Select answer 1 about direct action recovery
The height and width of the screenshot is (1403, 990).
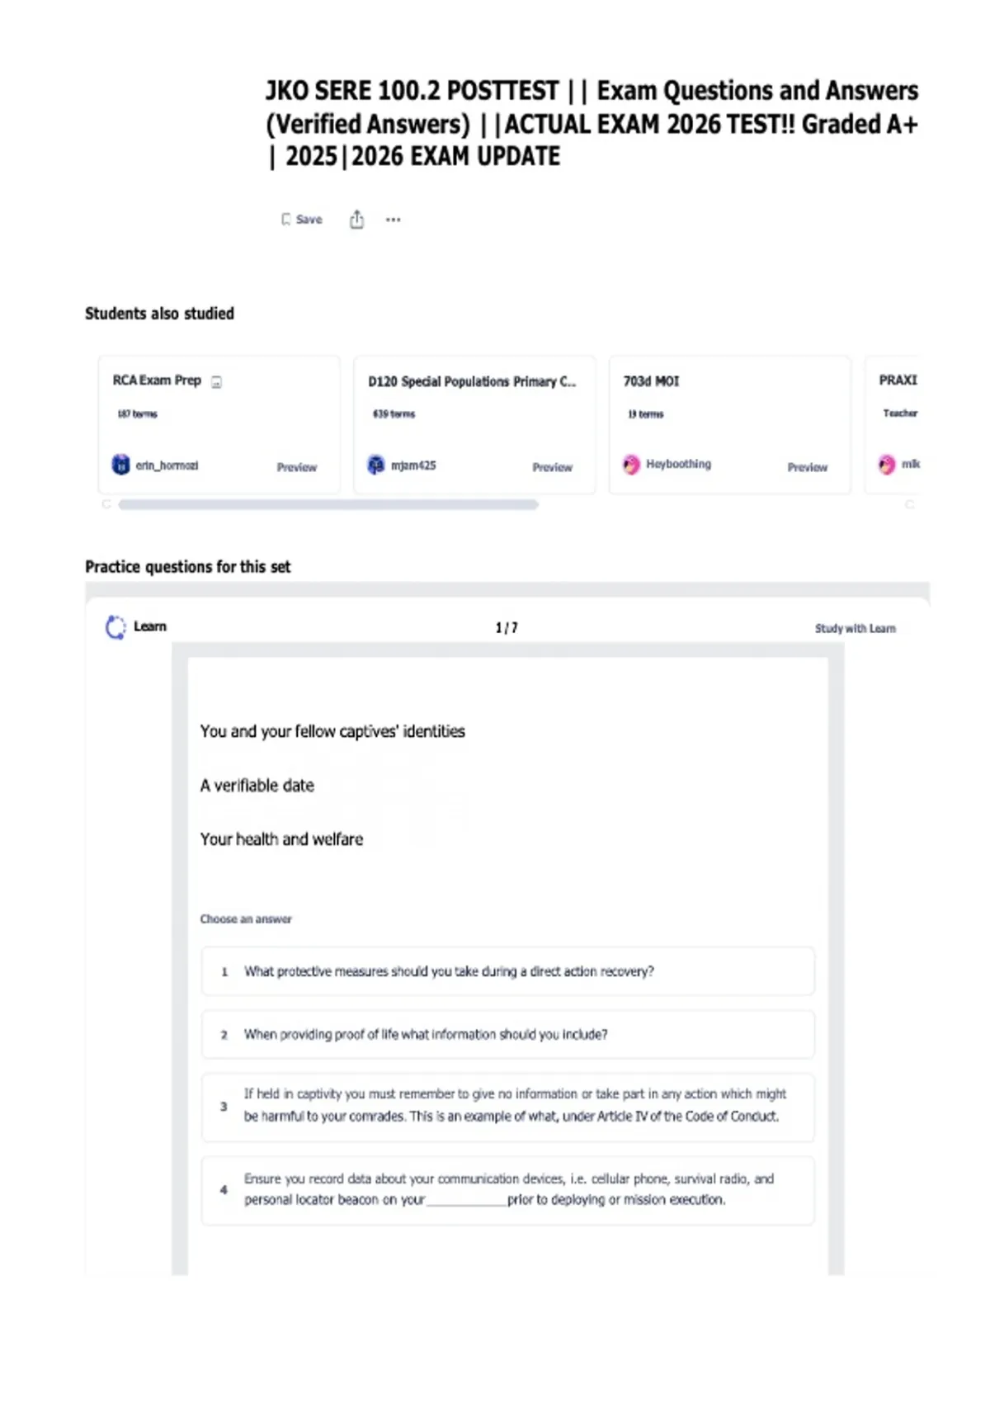[x=507, y=971]
